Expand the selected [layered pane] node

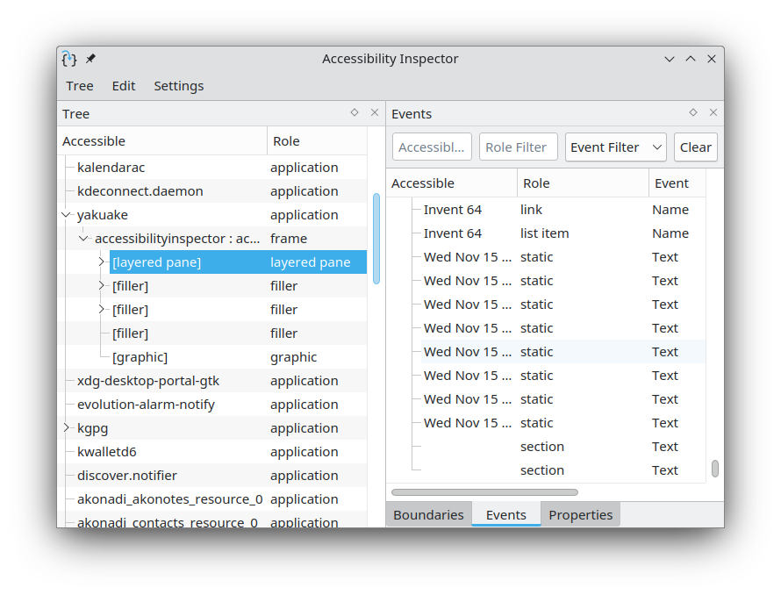tap(102, 262)
